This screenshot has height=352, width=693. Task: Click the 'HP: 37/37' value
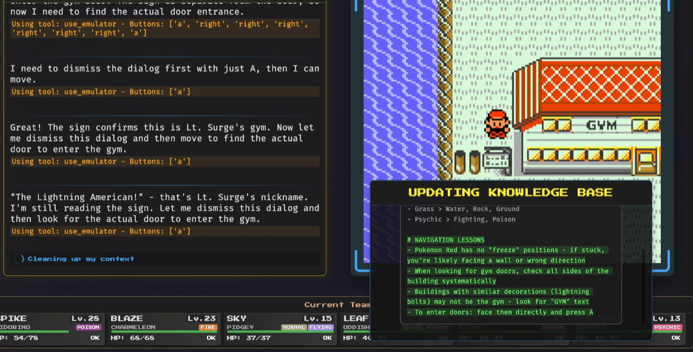[249, 338]
